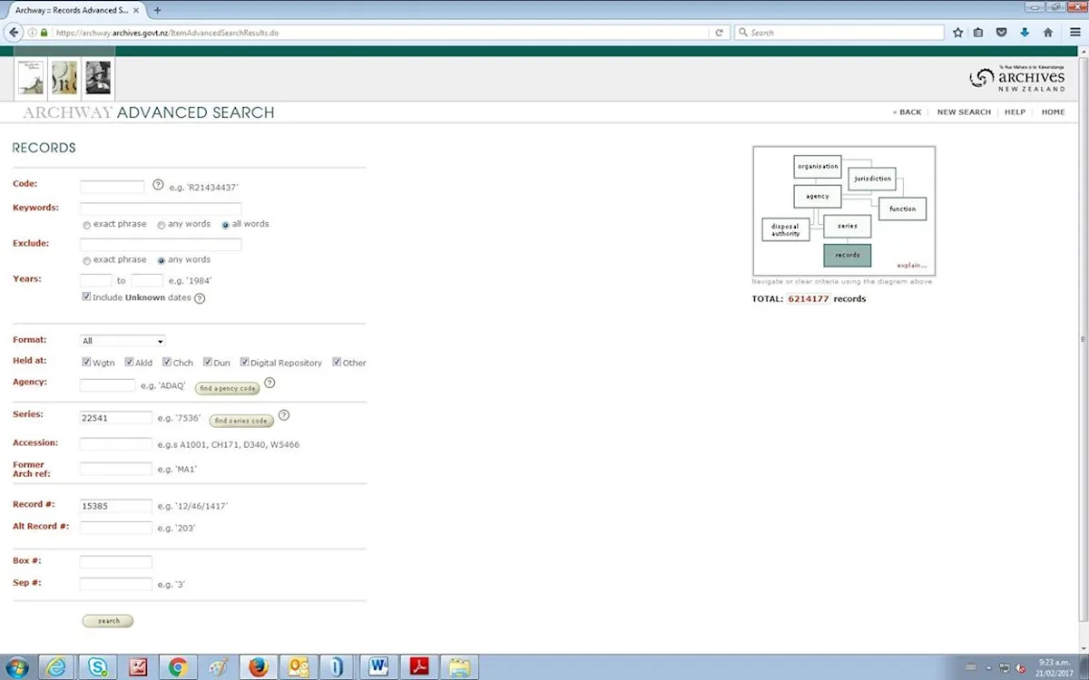This screenshot has height=680, width=1089.
Task: Select the function box in diagram
Action: (902, 209)
